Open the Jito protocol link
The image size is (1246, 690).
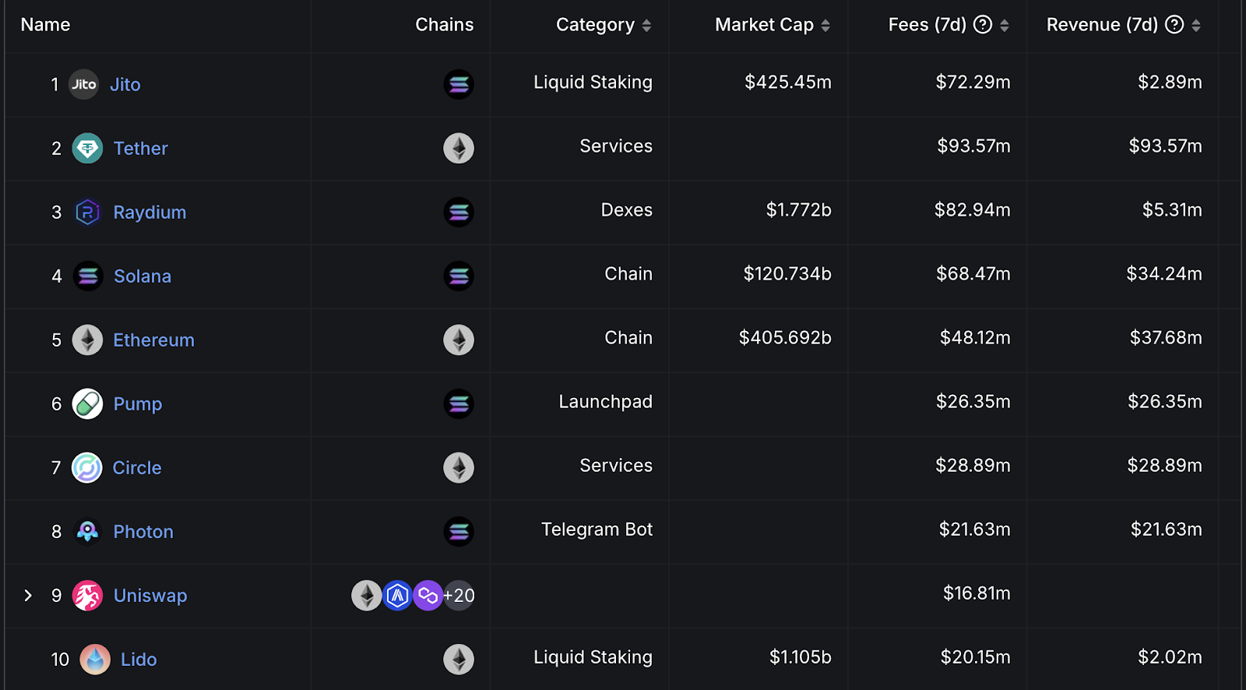[125, 84]
